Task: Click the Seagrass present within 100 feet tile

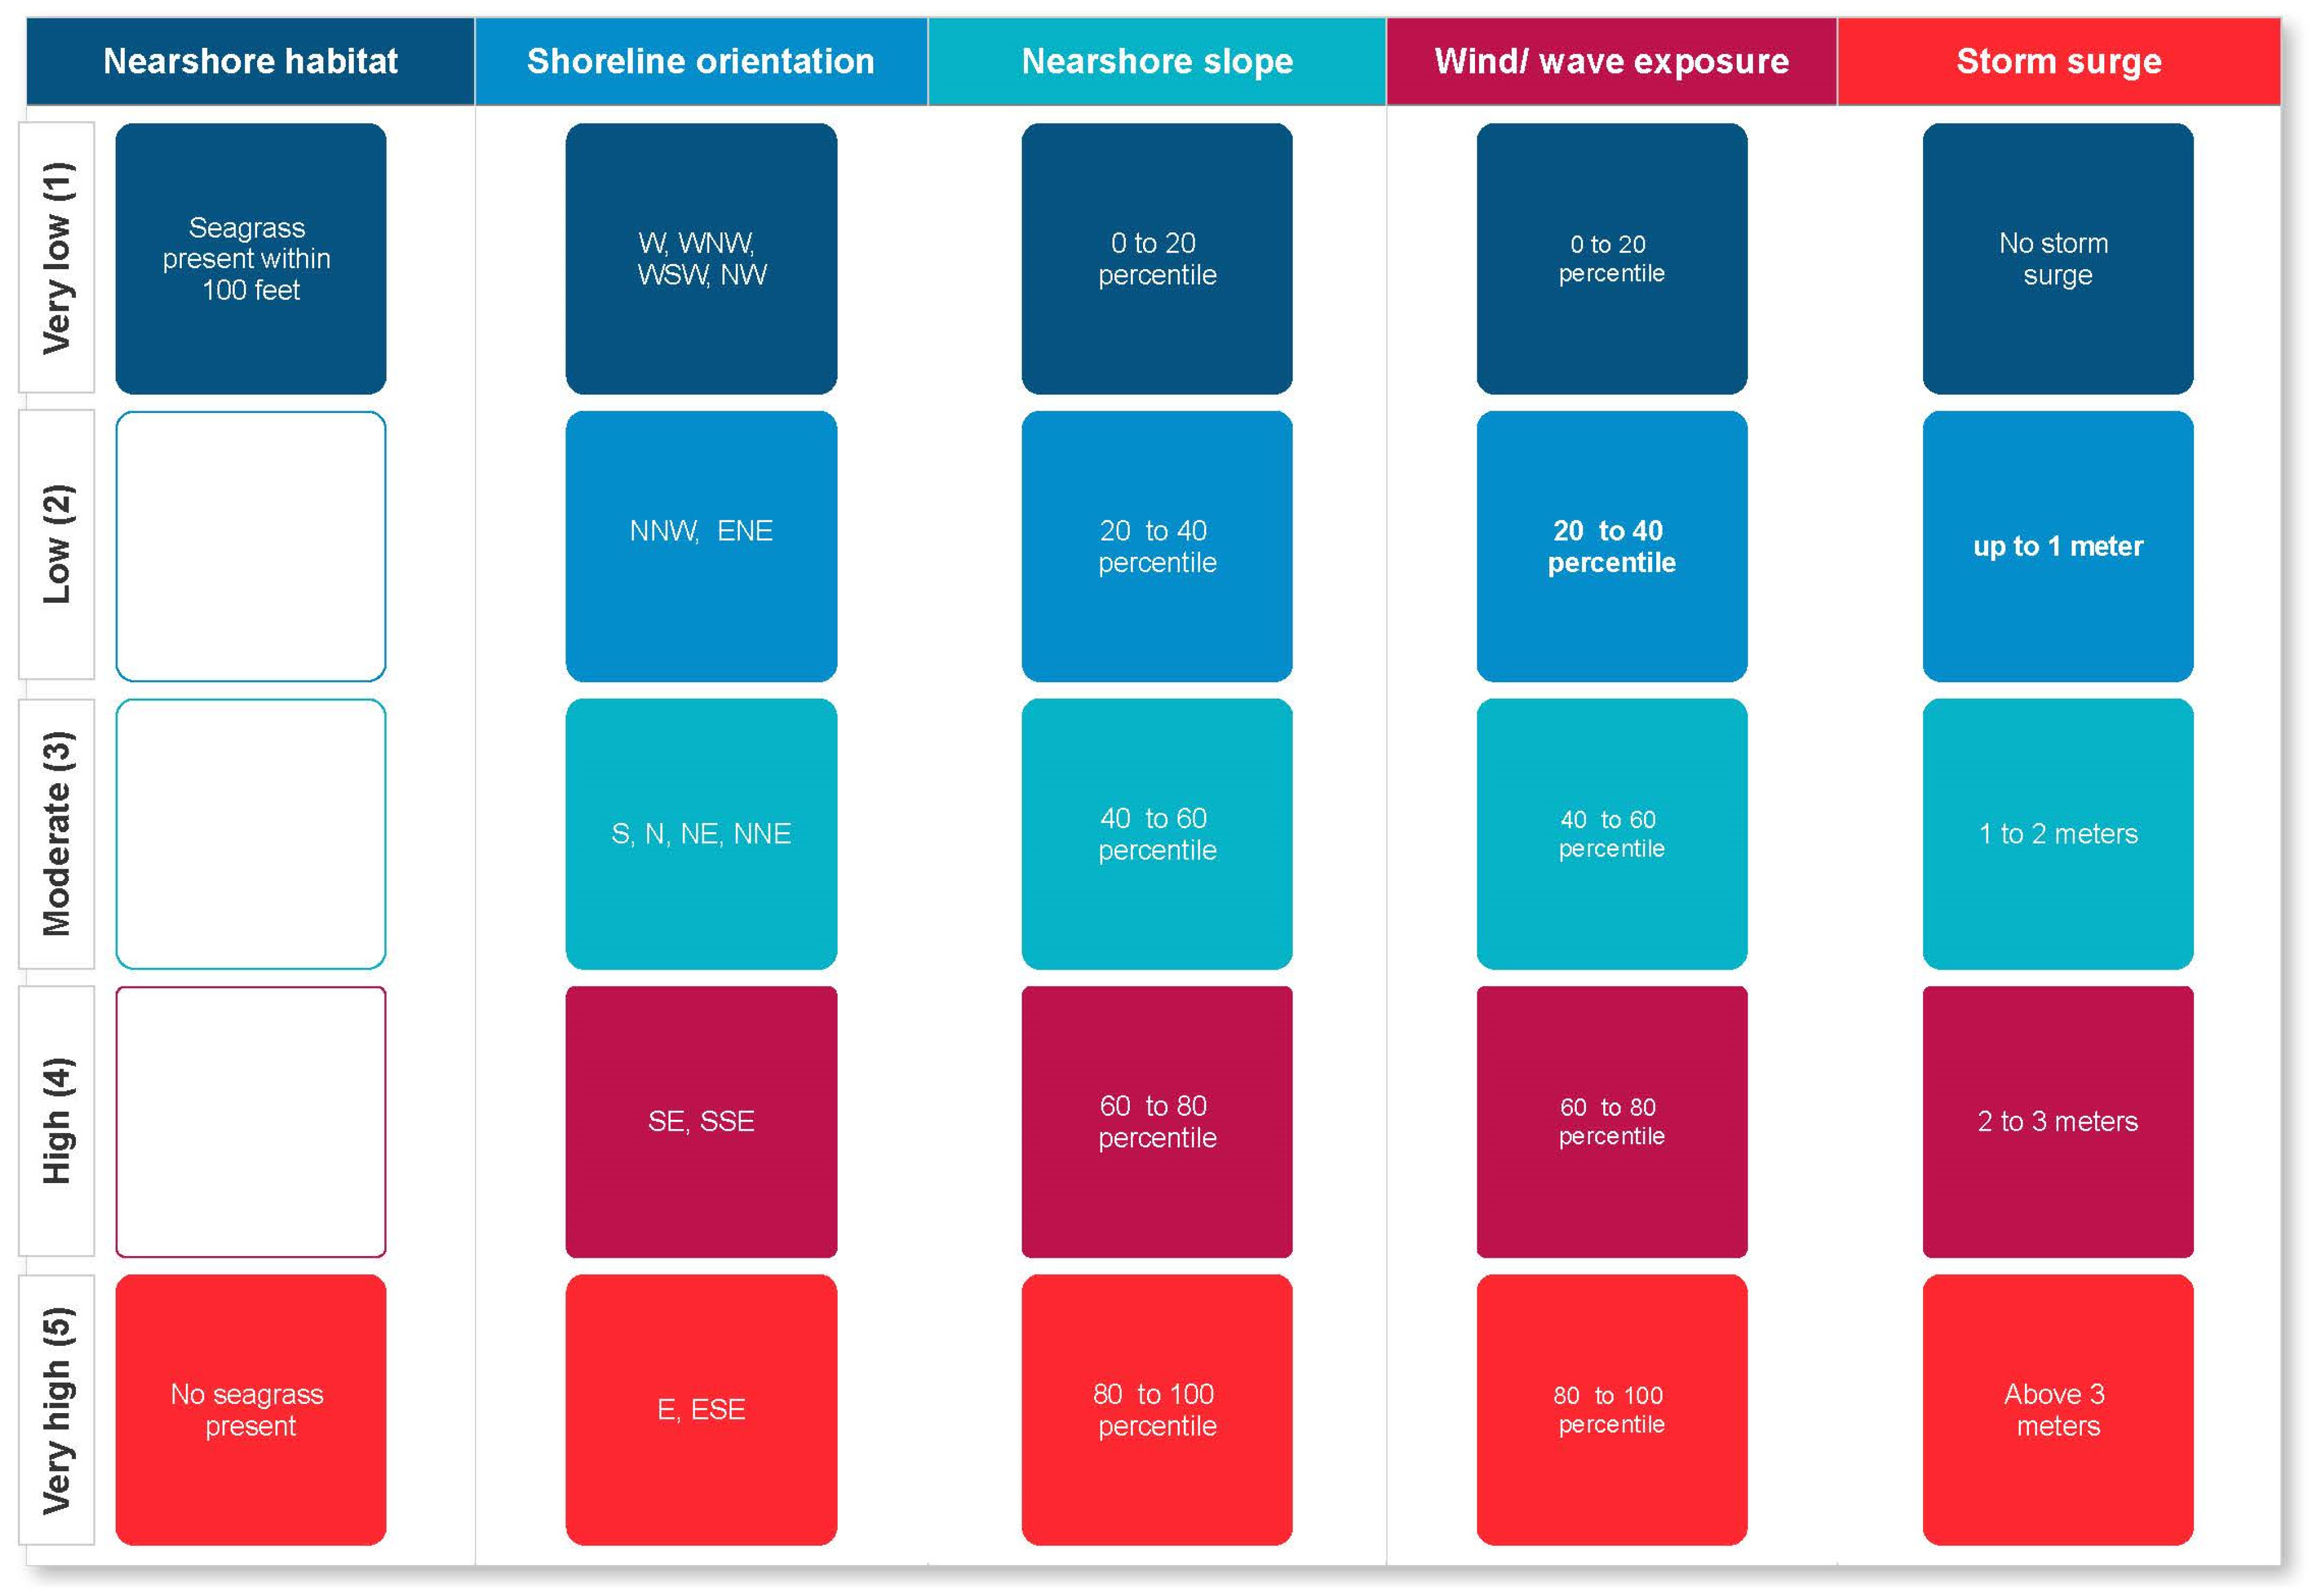Action: (250, 258)
